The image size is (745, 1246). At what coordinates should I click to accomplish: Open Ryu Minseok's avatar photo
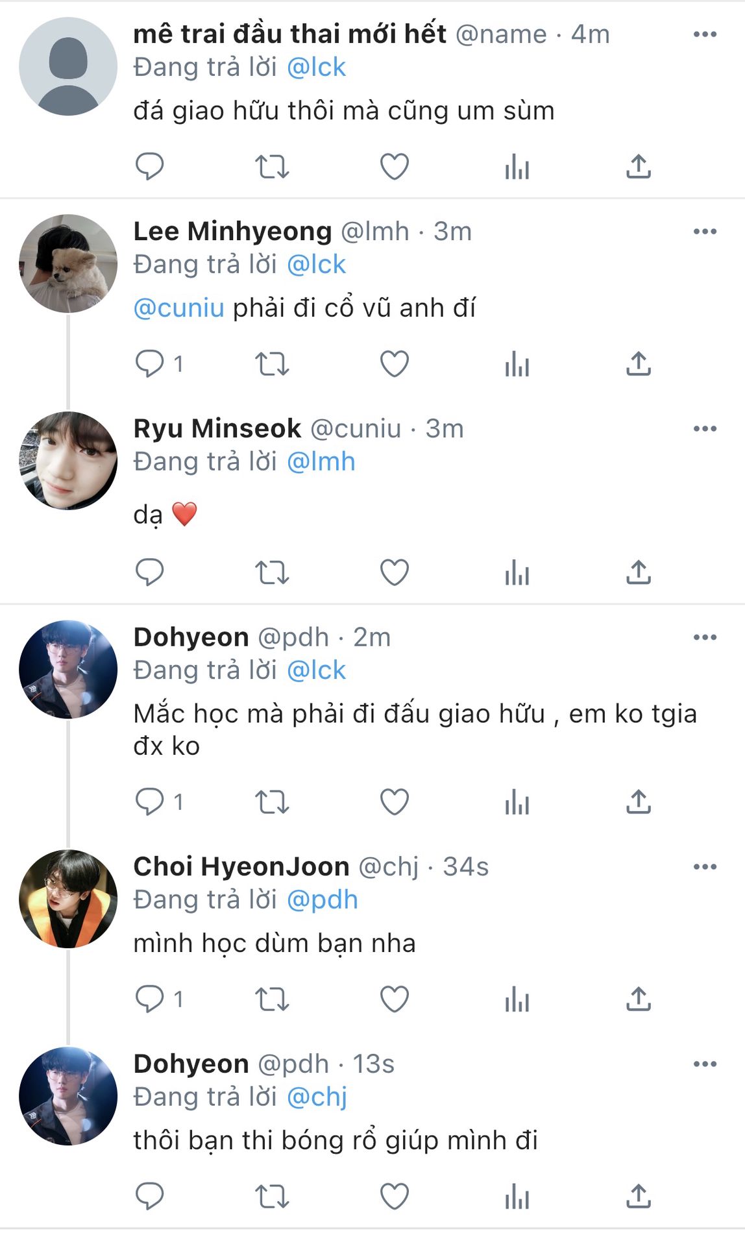point(68,461)
